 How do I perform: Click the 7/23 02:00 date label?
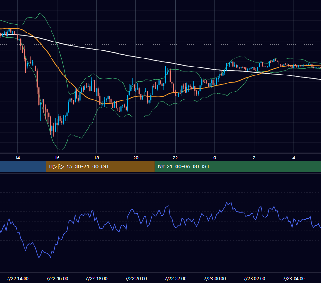(254, 278)
